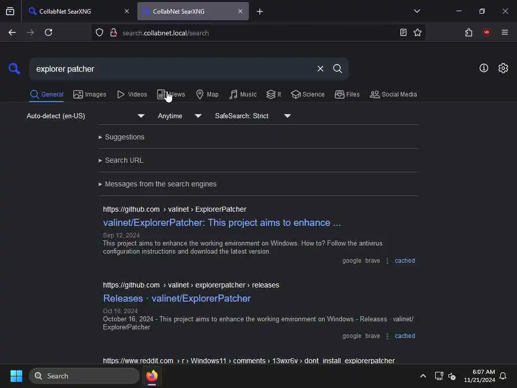This screenshot has height=388, width=517.
Task: Switch to first CollabNet SearXNG tab
Action: click(78, 11)
